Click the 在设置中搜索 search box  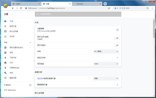coord(78,14)
